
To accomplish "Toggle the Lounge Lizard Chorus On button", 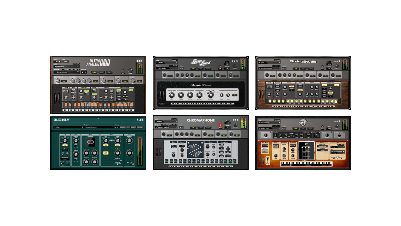I will click(x=223, y=76).
